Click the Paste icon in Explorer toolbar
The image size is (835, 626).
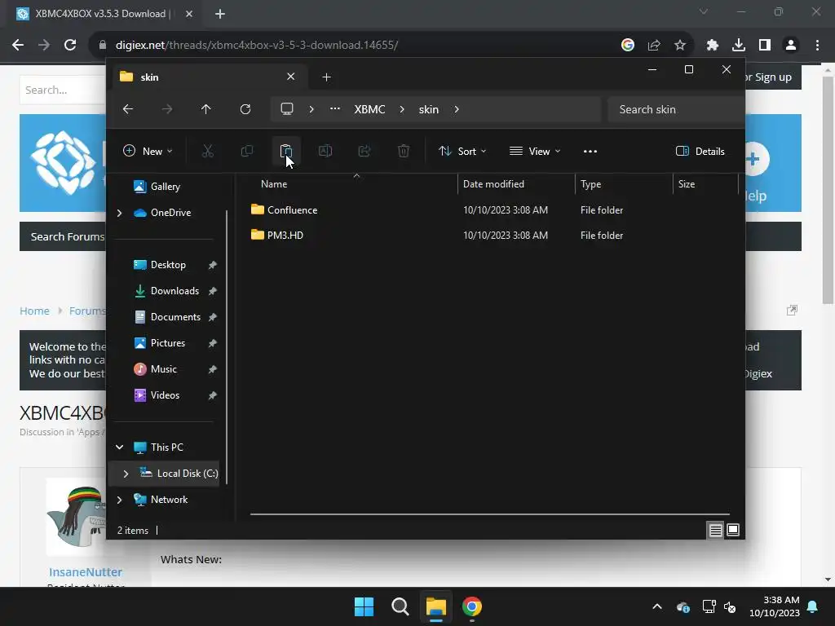click(286, 151)
